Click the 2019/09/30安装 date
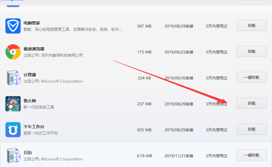This screenshot has height=167, width=272. coord(179,78)
